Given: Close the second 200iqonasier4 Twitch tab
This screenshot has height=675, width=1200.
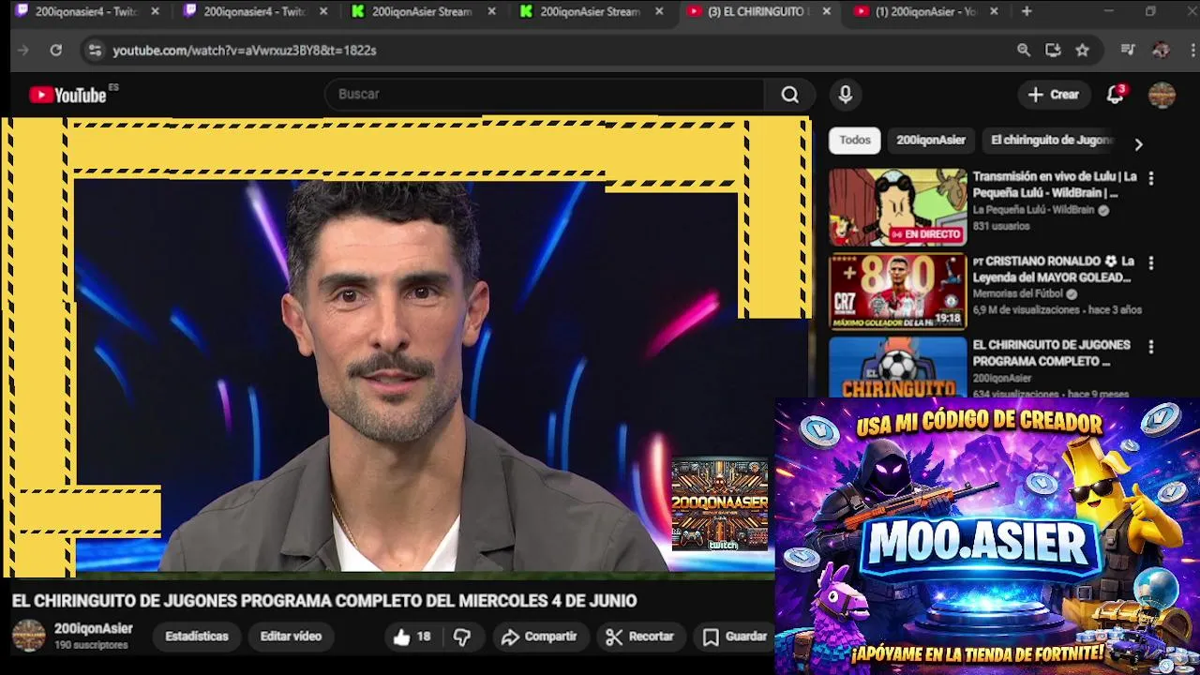Looking at the screenshot, I should click(323, 11).
